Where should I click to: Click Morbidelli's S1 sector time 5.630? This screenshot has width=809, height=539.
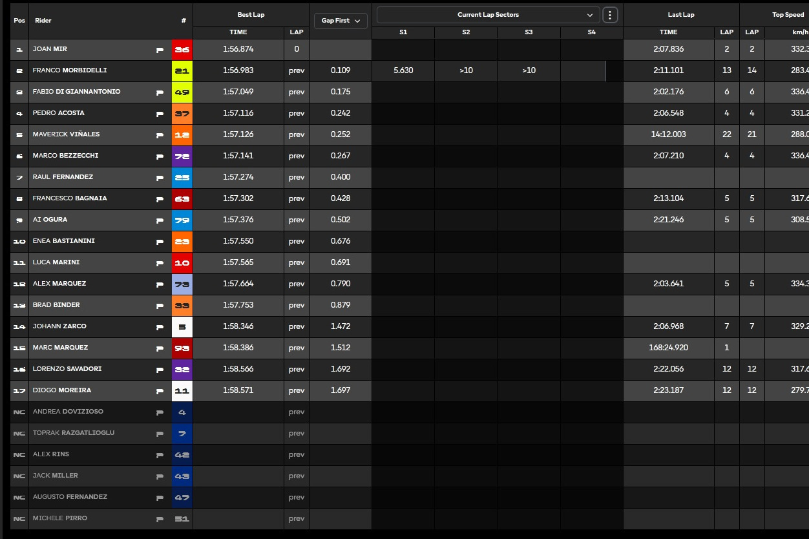pos(403,70)
